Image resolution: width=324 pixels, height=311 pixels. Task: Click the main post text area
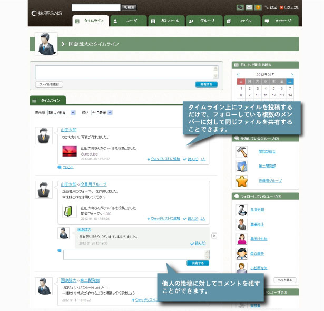[x=126, y=72]
